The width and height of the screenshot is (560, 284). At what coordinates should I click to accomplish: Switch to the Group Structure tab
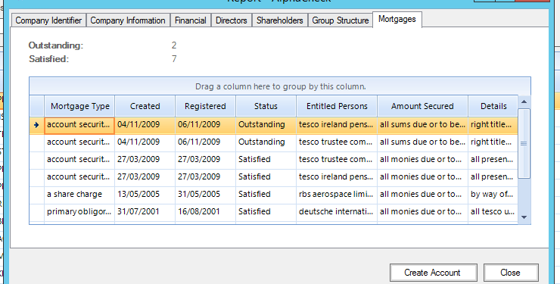tap(341, 20)
